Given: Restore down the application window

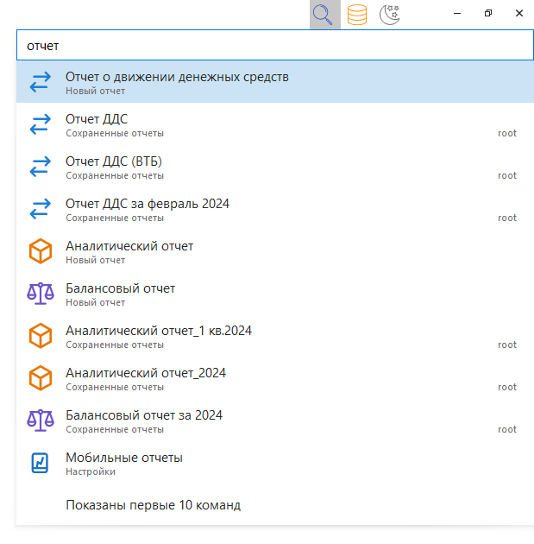Looking at the screenshot, I should tap(487, 14).
